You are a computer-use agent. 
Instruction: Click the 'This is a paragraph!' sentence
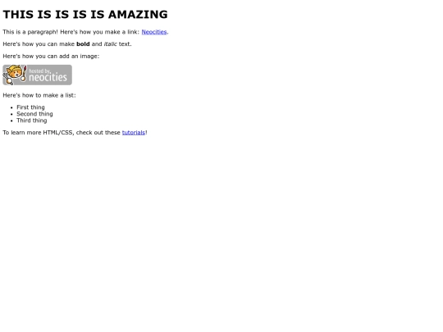point(30,32)
